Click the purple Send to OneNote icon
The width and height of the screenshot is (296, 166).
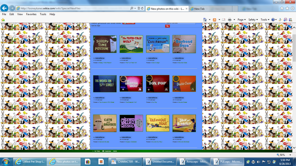pyautogui.click(x=285, y=19)
